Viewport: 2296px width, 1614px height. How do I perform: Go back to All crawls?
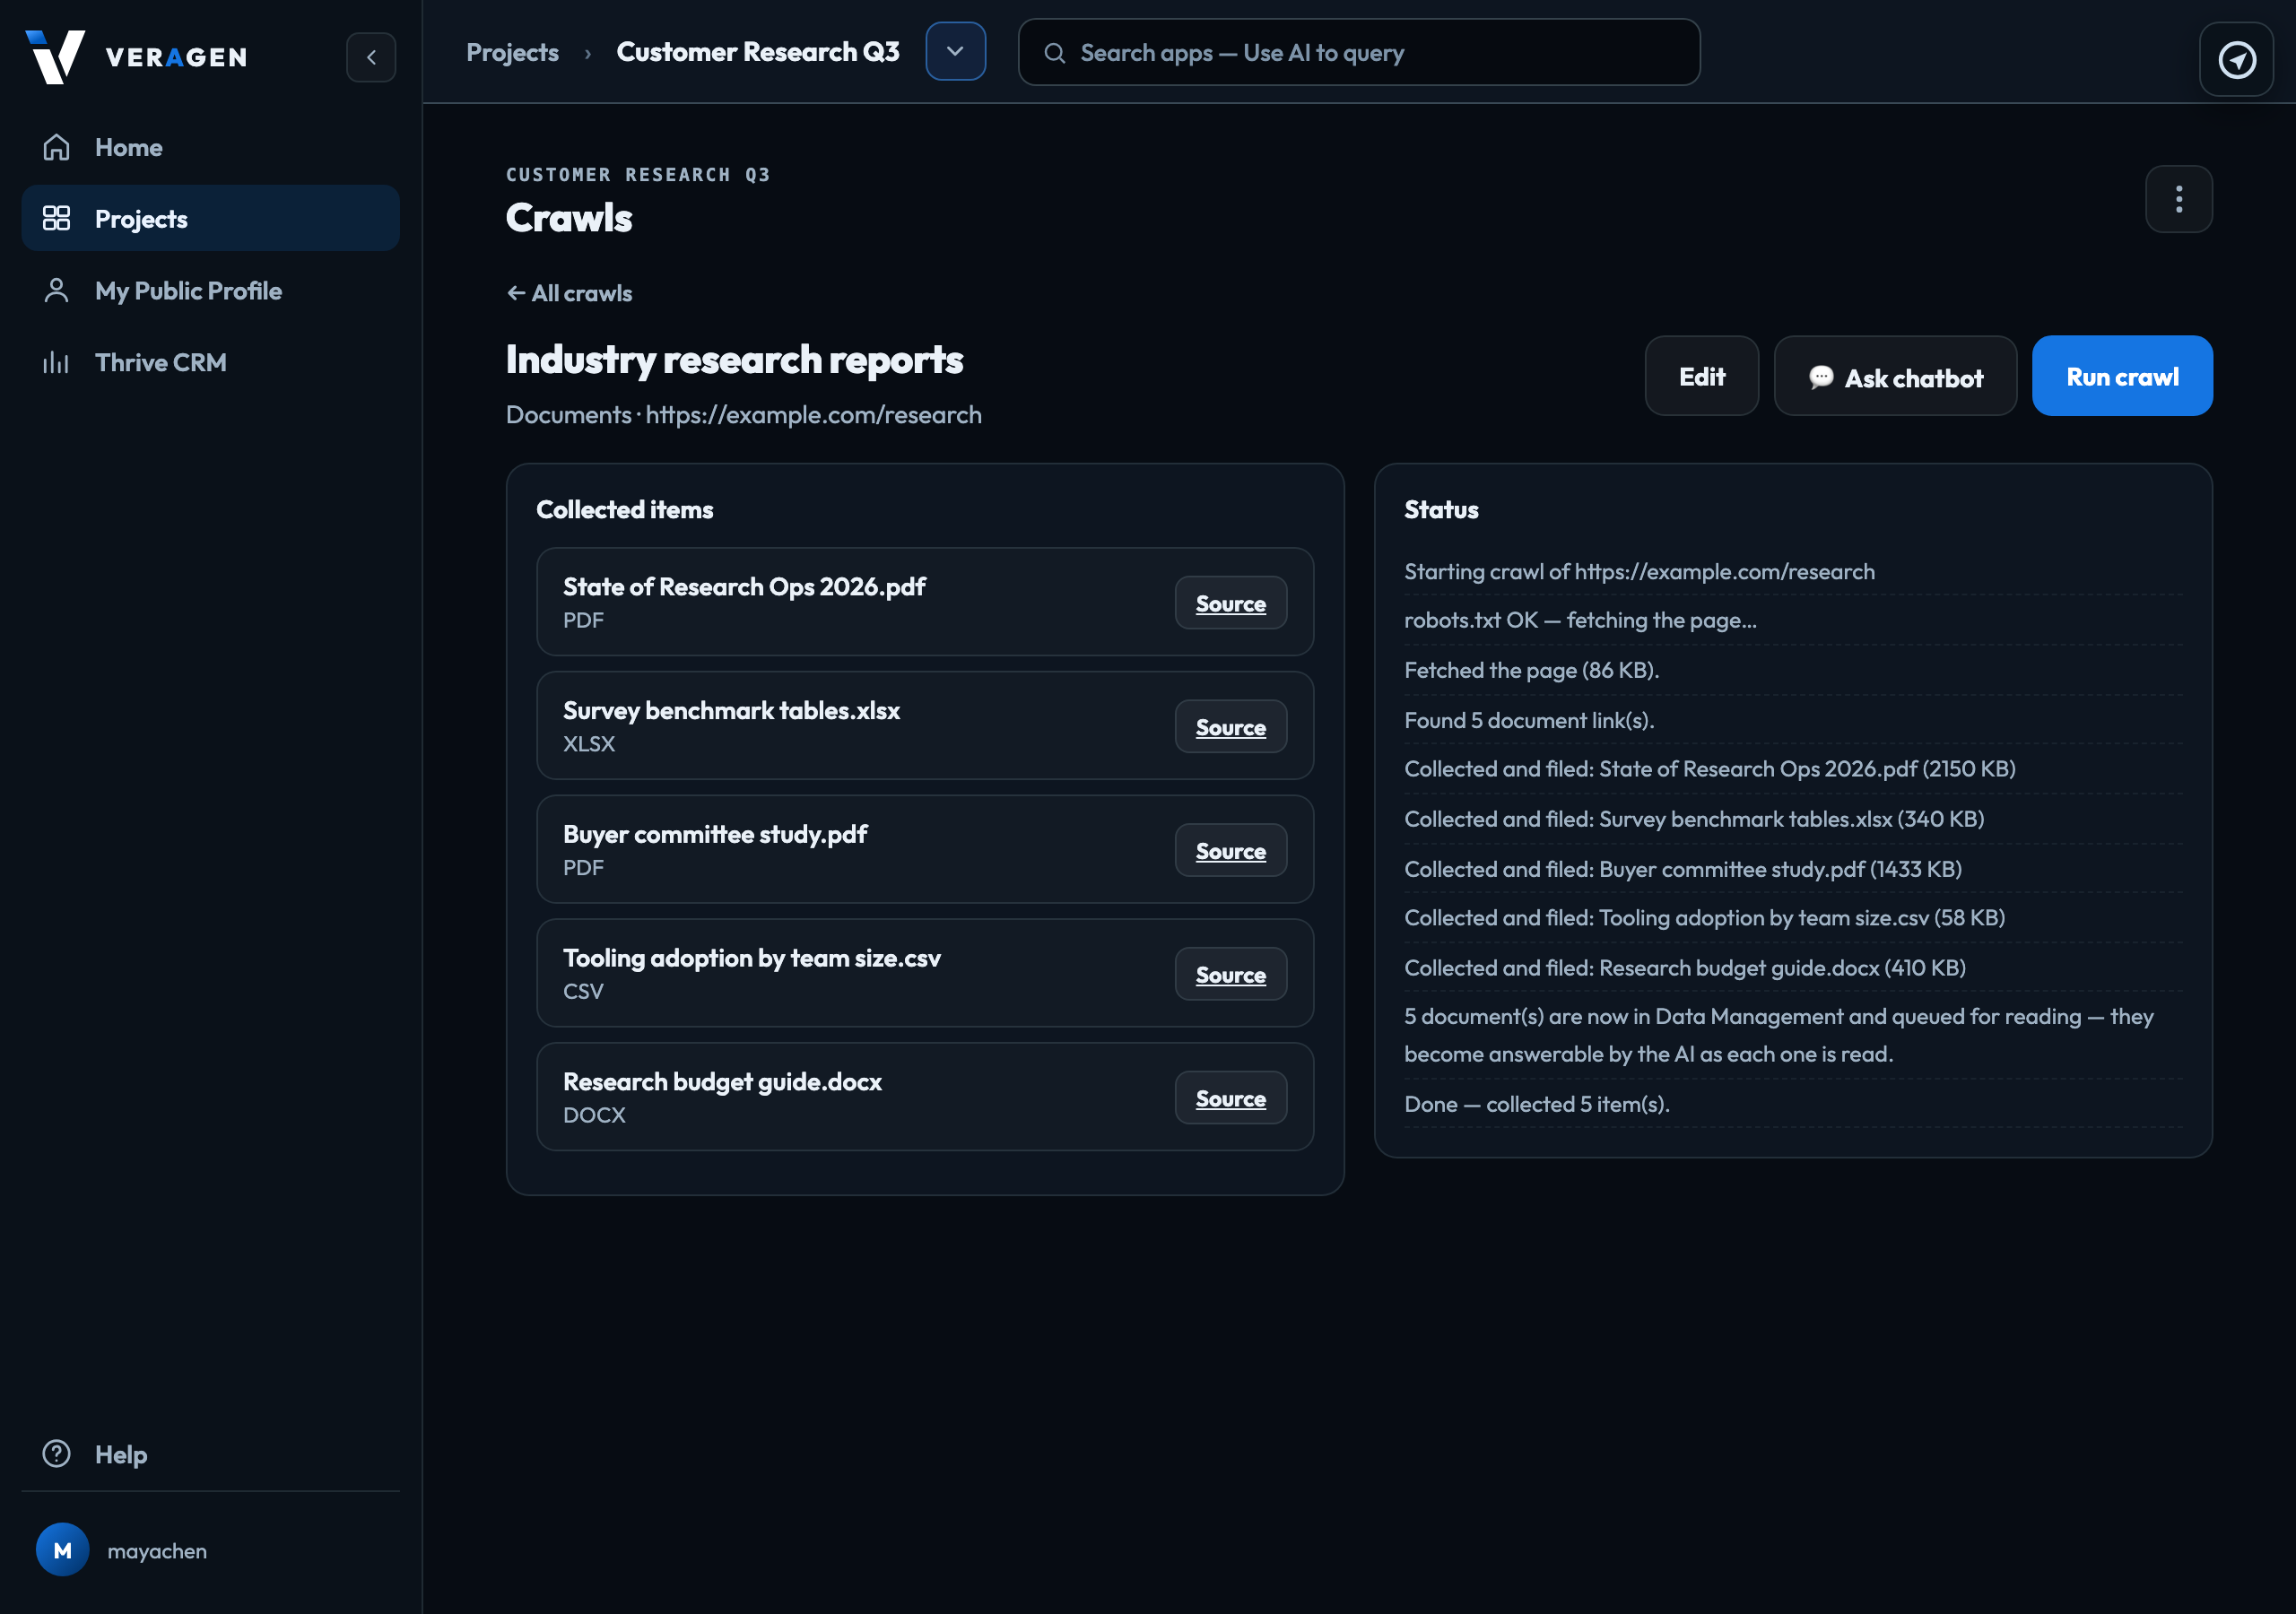[569, 293]
